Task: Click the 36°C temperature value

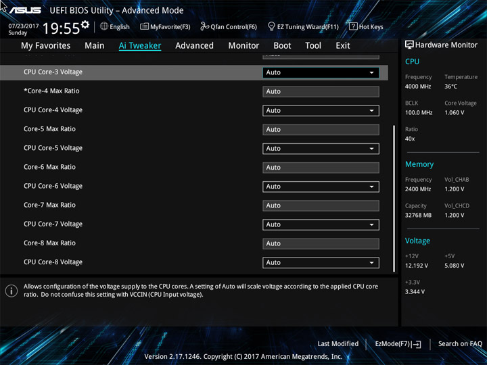Action: click(x=450, y=87)
